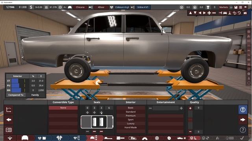This screenshot has height=141, width=252.
Task: Click the seat layout diagram
Action: 97,122
